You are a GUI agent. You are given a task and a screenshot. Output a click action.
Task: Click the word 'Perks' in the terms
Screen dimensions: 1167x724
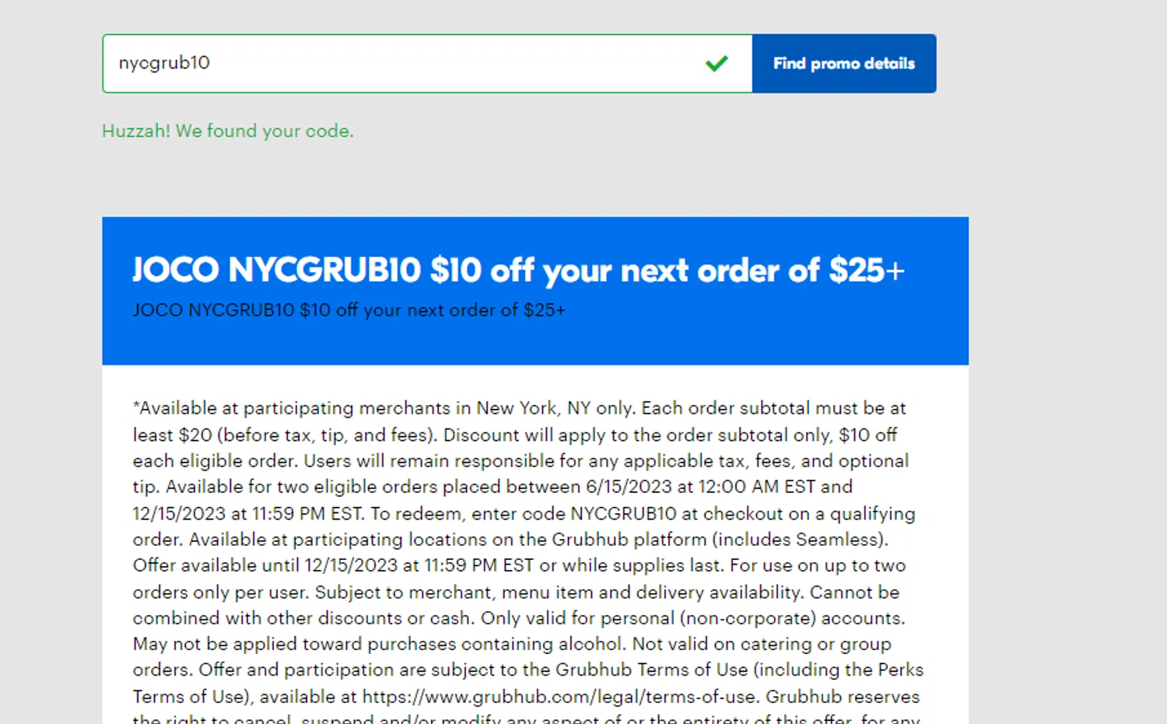[900, 670]
